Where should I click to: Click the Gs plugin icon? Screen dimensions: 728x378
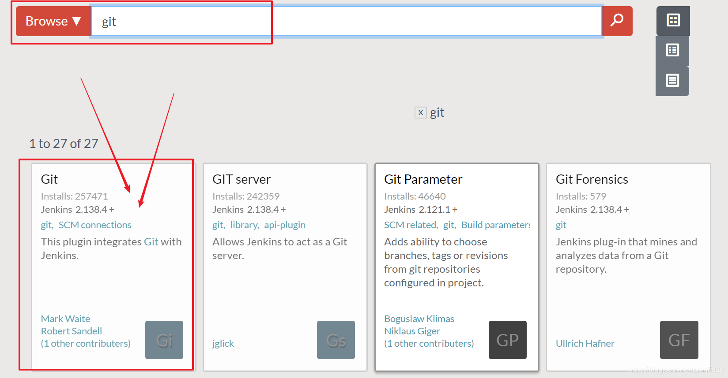(336, 340)
